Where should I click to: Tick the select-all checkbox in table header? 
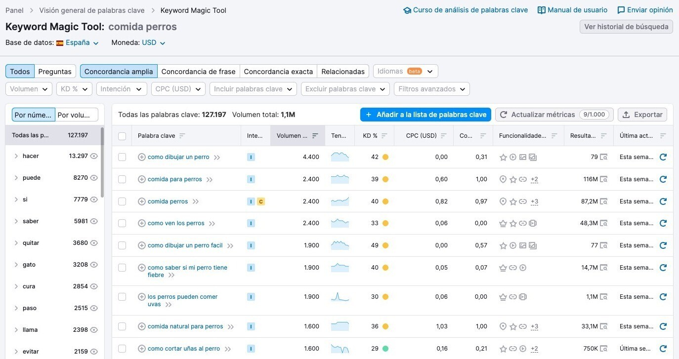pyautogui.click(x=122, y=136)
